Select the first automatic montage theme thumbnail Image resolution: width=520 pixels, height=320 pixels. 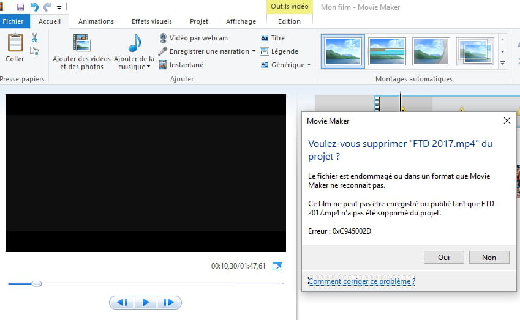coord(343,51)
